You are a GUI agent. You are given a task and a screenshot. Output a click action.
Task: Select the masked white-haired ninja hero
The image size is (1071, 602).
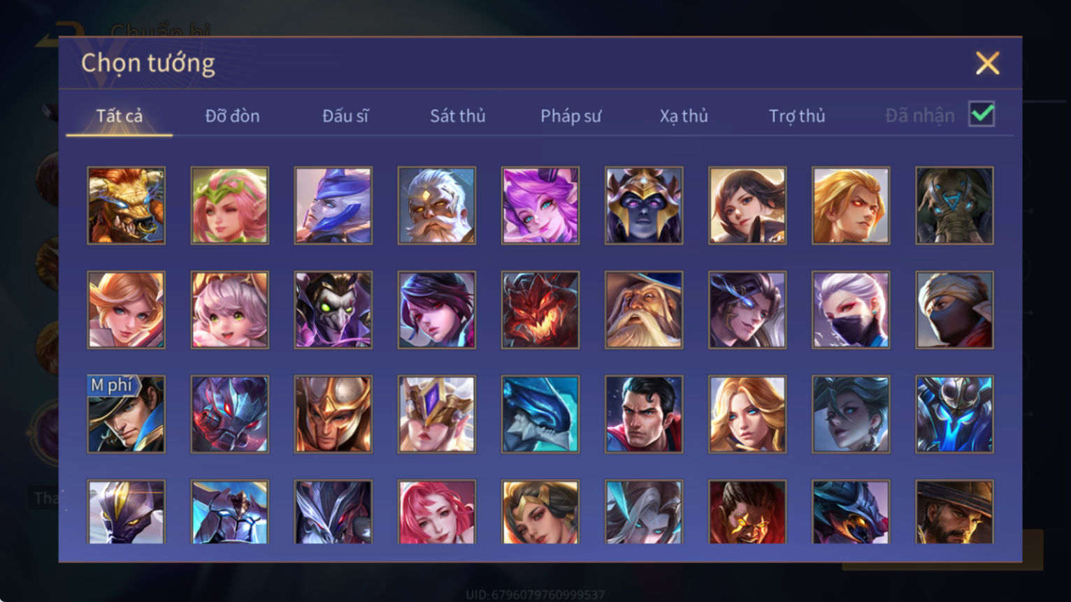(851, 309)
